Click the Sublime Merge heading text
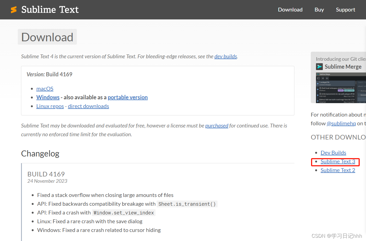Image resolution: width=366 pixels, height=241 pixels. pyautogui.click(x=343, y=67)
